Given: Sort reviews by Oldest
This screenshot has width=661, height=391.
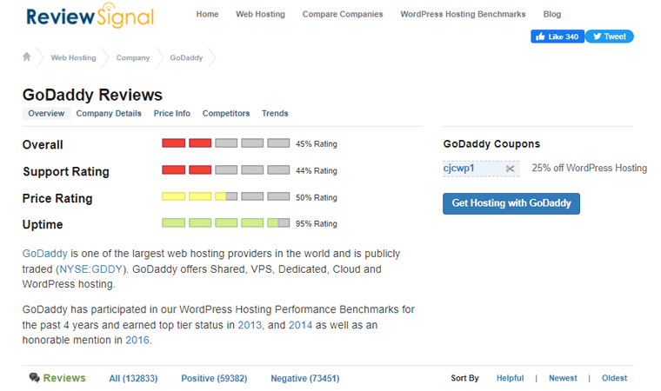Looking at the screenshot, I should coord(614,378).
